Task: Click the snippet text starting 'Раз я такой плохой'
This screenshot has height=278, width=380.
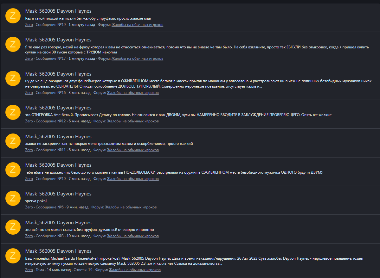Action: (x=88, y=18)
